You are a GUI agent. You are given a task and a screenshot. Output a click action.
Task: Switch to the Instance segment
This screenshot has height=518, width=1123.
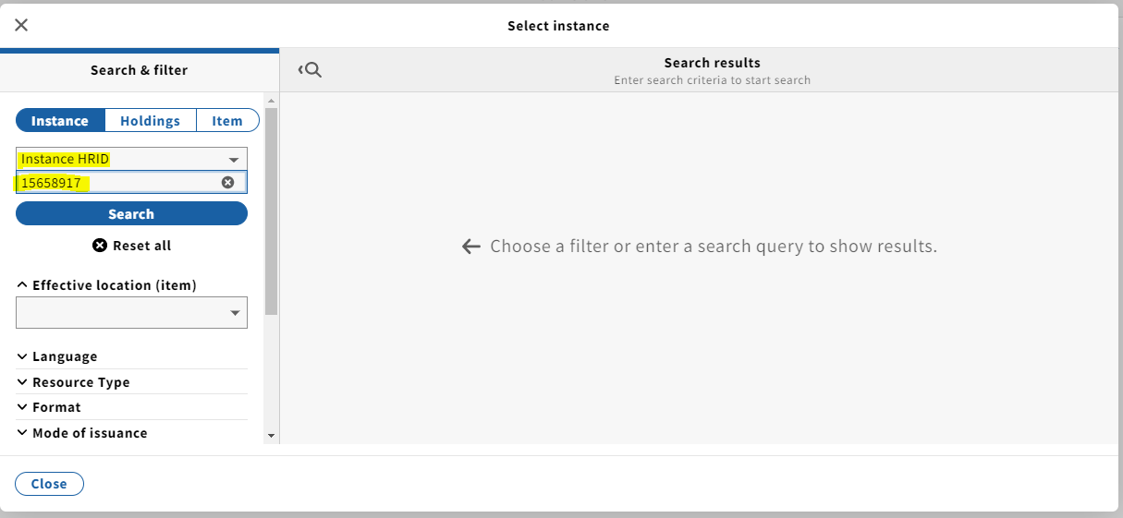(x=60, y=121)
